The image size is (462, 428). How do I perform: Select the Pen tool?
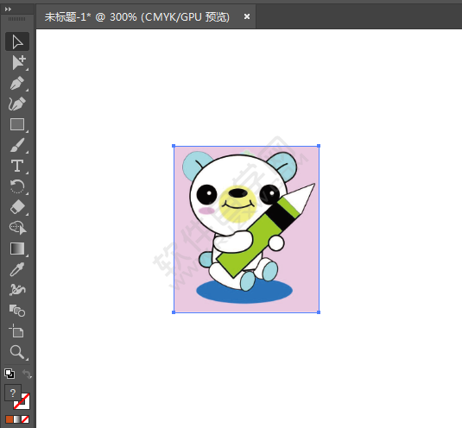tap(17, 83)
